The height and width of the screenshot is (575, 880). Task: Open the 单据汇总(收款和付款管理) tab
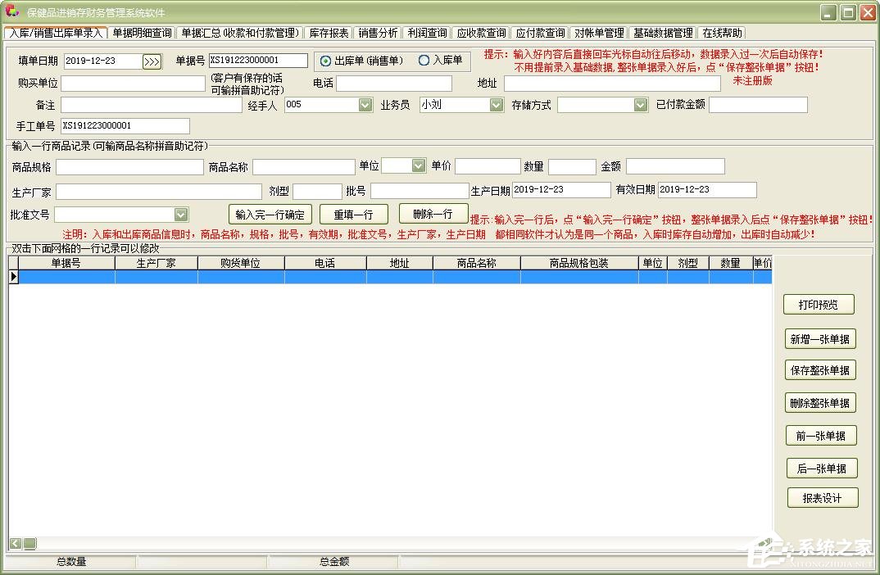click(x=239, y=33)
